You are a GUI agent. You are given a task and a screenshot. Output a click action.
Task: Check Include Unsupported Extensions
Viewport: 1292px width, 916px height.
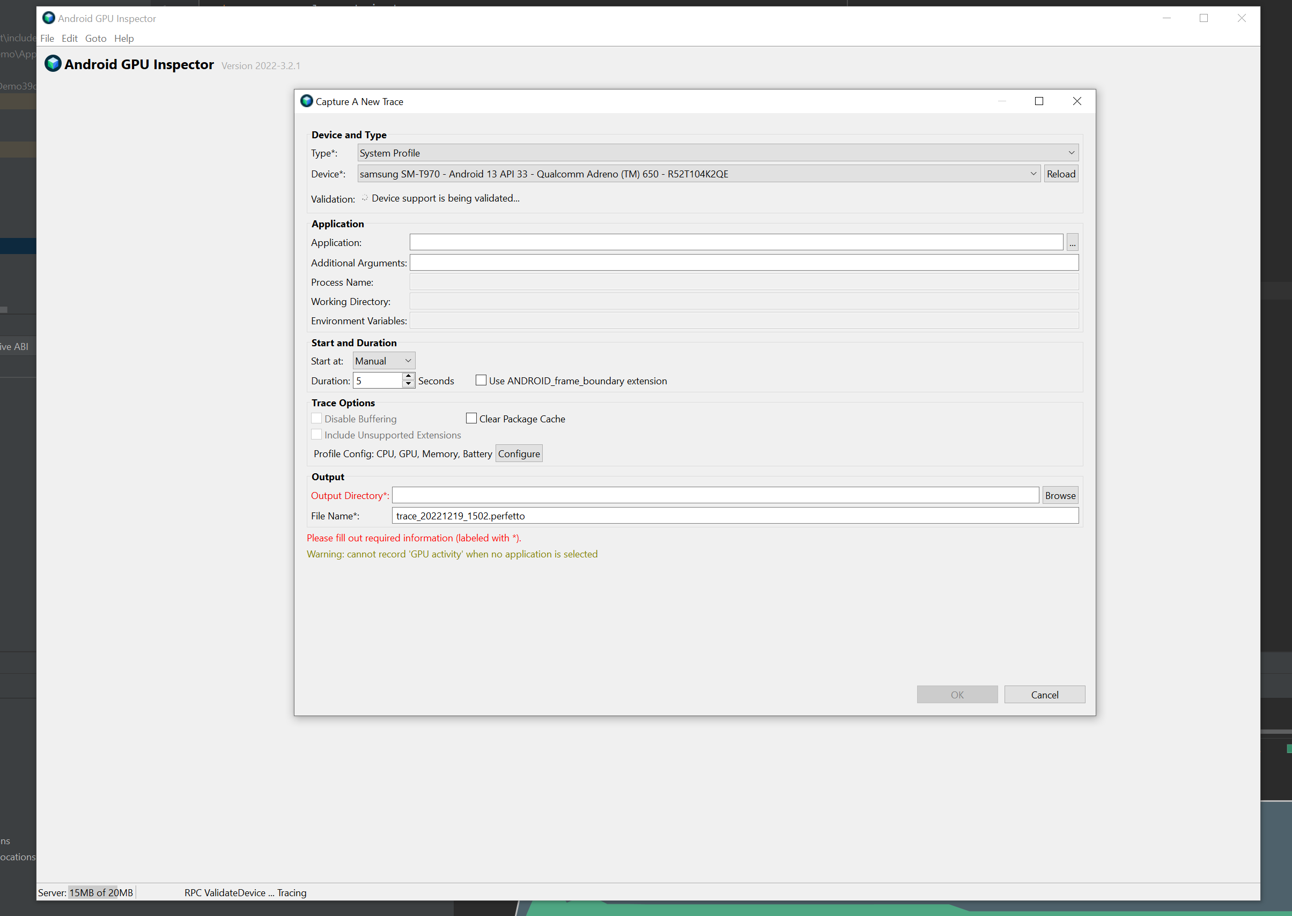tap(316, 434)
